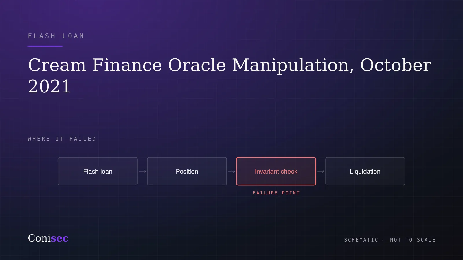The image size is (463, 260).
Task: Click the WHERE IT FAILED section label
Action: pos(62,139)
